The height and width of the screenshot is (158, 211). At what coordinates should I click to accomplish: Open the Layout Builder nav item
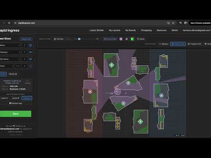point(97,30)
